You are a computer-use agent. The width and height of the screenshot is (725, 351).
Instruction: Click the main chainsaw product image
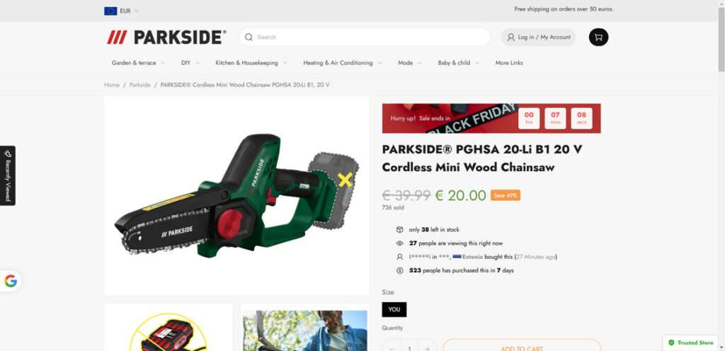click(236, 196)
